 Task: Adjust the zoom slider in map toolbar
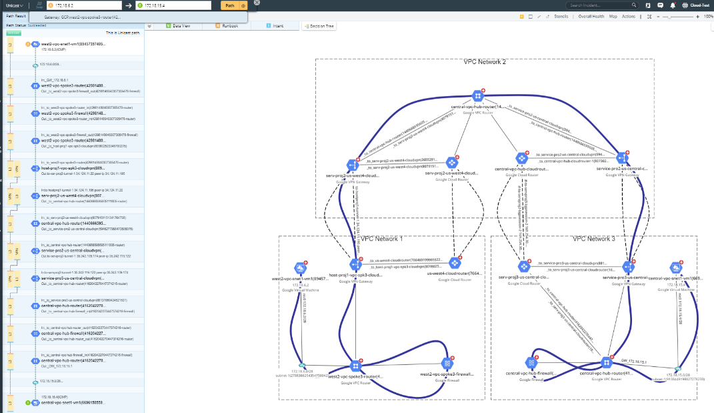670,17
